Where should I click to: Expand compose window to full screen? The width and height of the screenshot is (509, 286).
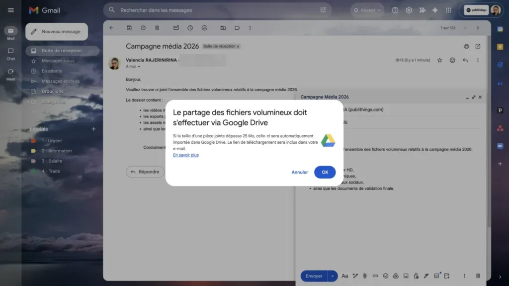tap(474, 97)
